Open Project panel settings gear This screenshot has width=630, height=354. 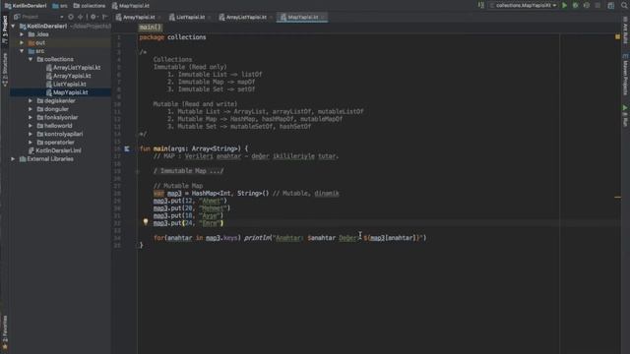pyautogui.click(x=94, y=17)
